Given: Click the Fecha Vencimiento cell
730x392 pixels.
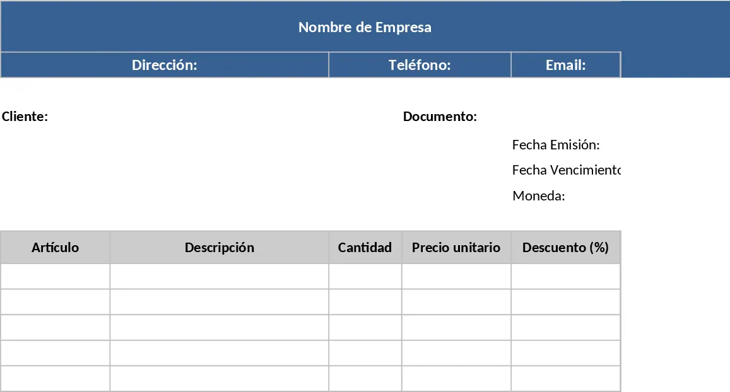Looking at the screenshot, I should pyautogui.click(x=566, y=170).
